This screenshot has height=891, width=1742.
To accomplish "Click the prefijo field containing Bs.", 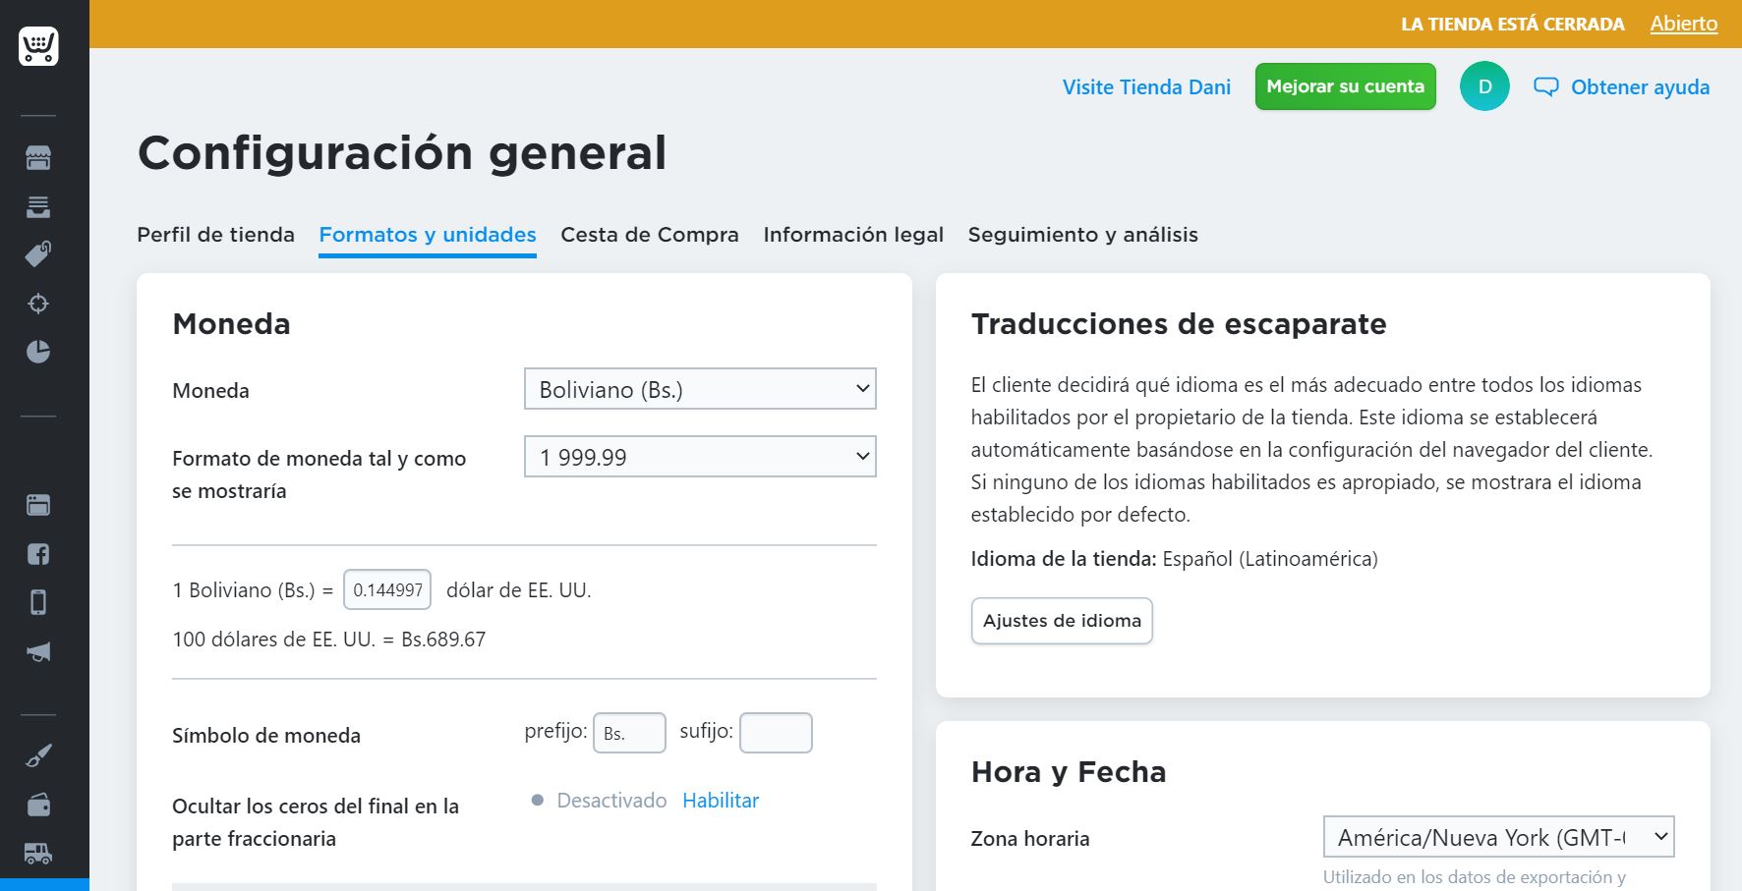I will pyautogui.click(x=629, y=733).
